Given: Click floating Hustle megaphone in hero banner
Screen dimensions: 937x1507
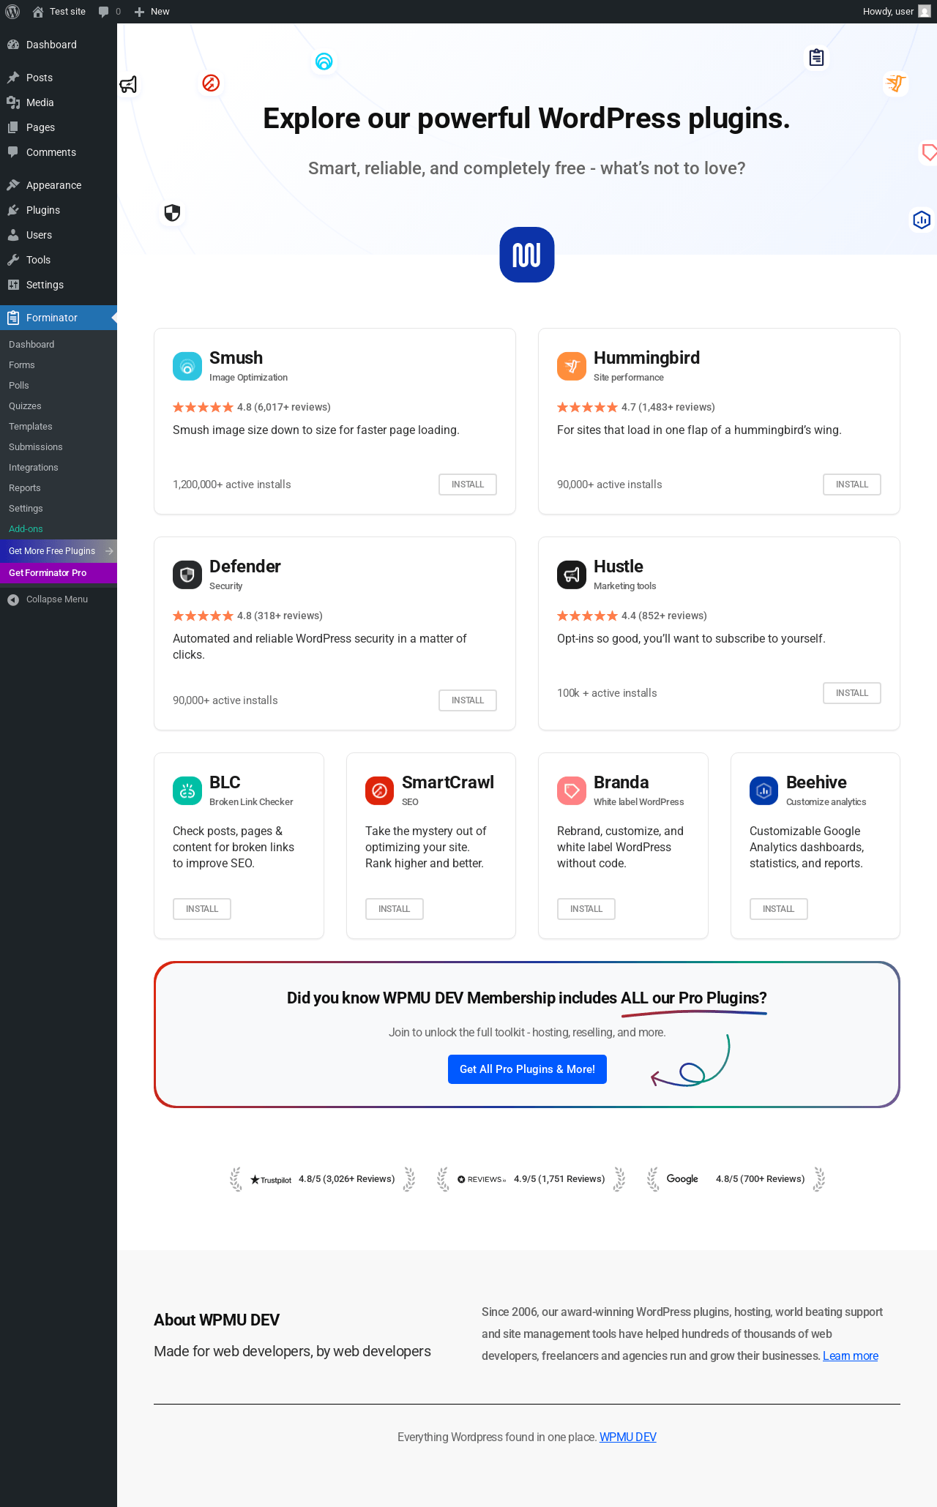Looking at the screenshot, I should 128,85.
